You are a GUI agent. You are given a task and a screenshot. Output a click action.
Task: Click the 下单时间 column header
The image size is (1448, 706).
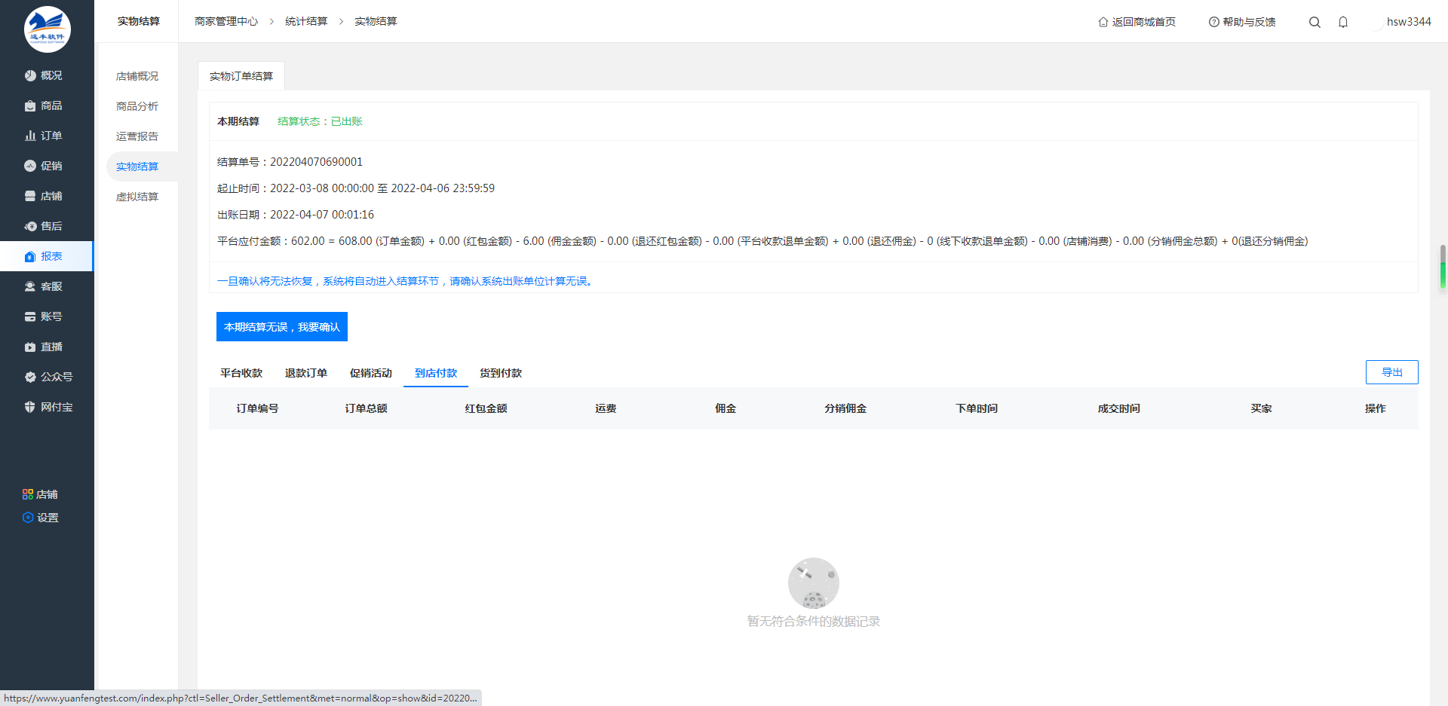coord(977,408)
